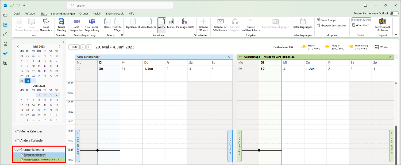This screenshot has width=401, height=165.
Task: Open the Datei menu
Action: click(17, 14)
